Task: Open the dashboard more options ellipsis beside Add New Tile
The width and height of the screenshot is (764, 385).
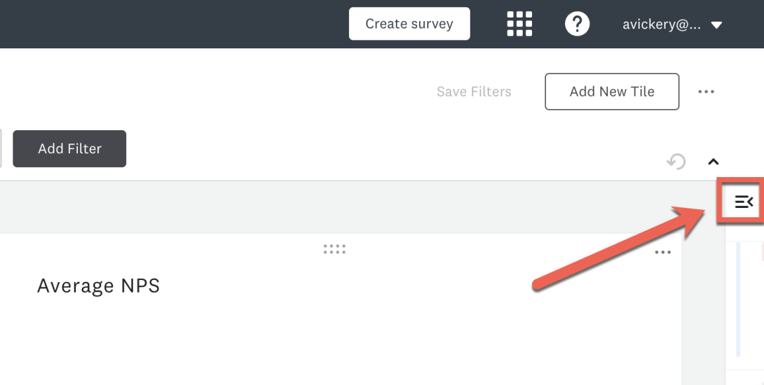Action: point(706,92)
